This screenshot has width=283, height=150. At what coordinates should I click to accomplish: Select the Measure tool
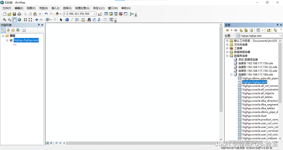coord(83,20)
